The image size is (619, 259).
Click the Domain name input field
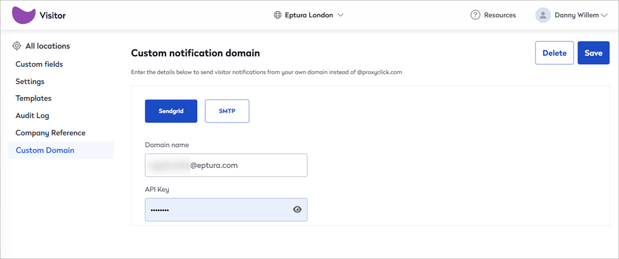tap(226, 165)
